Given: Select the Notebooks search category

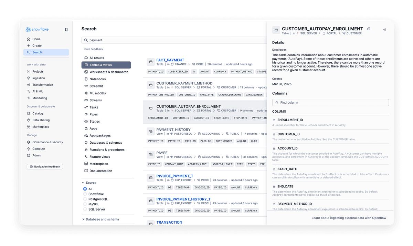Looking at the screenshot, I should [97, 79].
